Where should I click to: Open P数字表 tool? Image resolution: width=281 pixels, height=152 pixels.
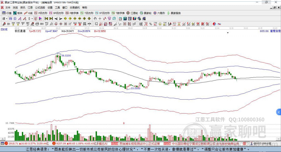[72, 13]
